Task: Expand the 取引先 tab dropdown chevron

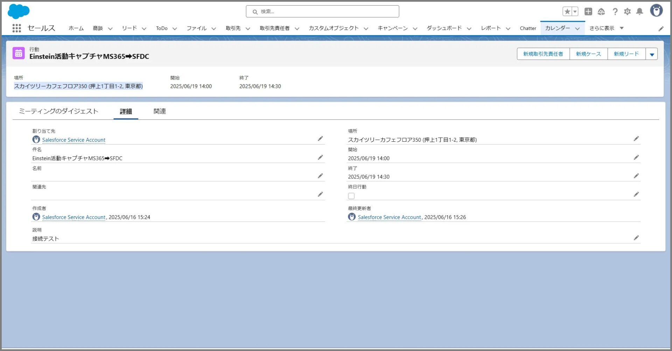Action: 248,29
